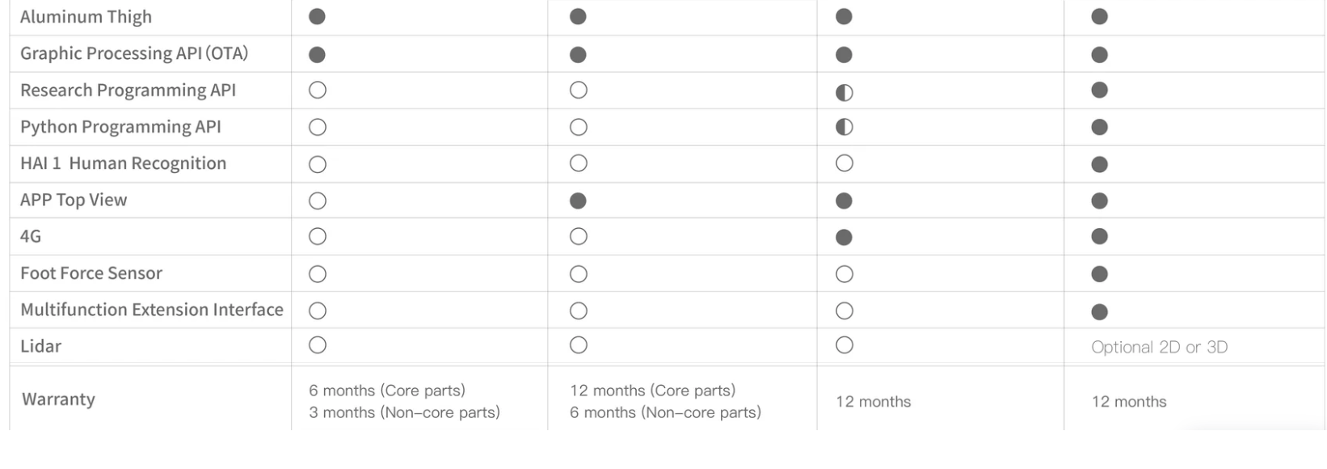The height and width of the screenshot is (469, 1327).
Task: Click the second-column filled circle for APP Top View
Action: [x=578, y=201]
